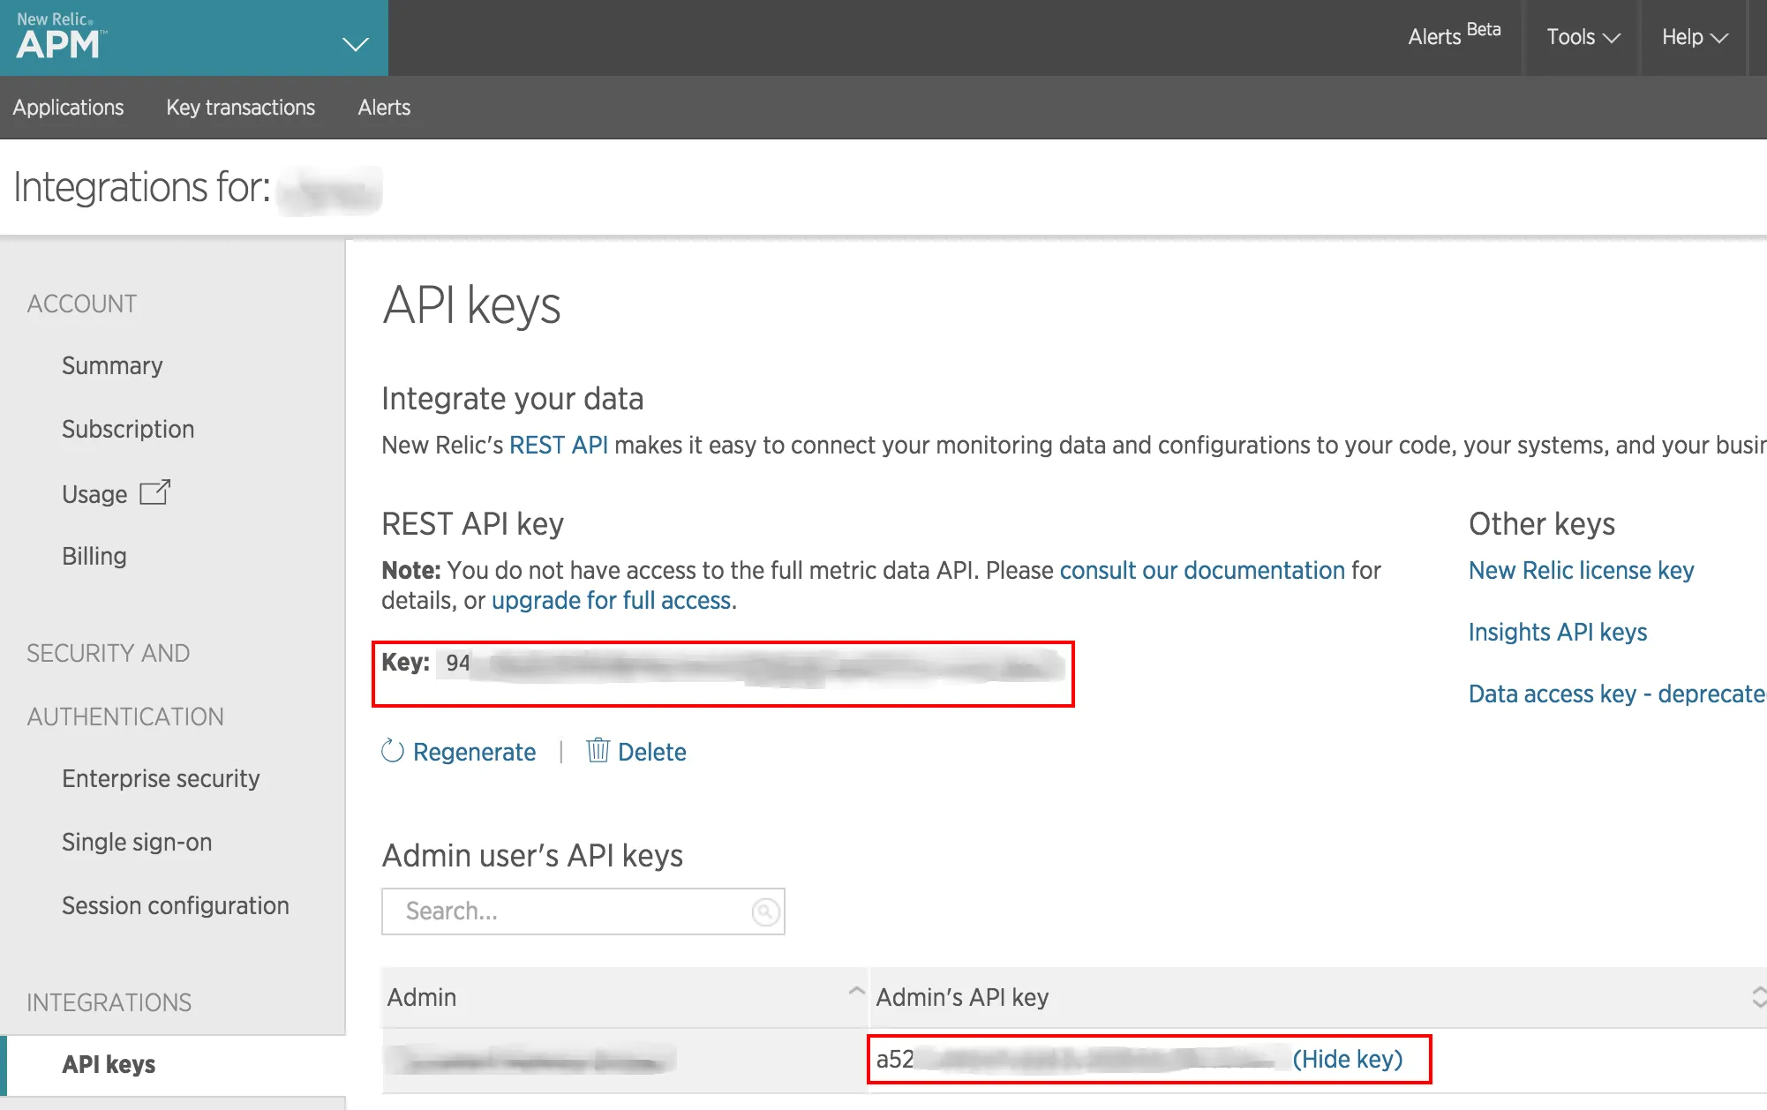
Task: Open the Insights API keys link
Action: (1557, 632)
